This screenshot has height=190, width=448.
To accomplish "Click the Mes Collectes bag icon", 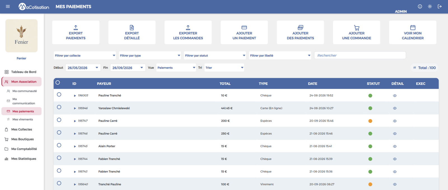I will (6, 129).
